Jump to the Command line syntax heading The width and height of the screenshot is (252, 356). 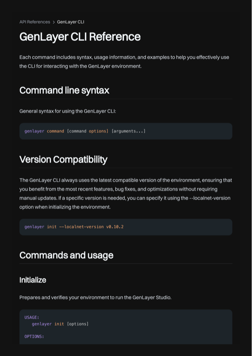pos(64,90)
